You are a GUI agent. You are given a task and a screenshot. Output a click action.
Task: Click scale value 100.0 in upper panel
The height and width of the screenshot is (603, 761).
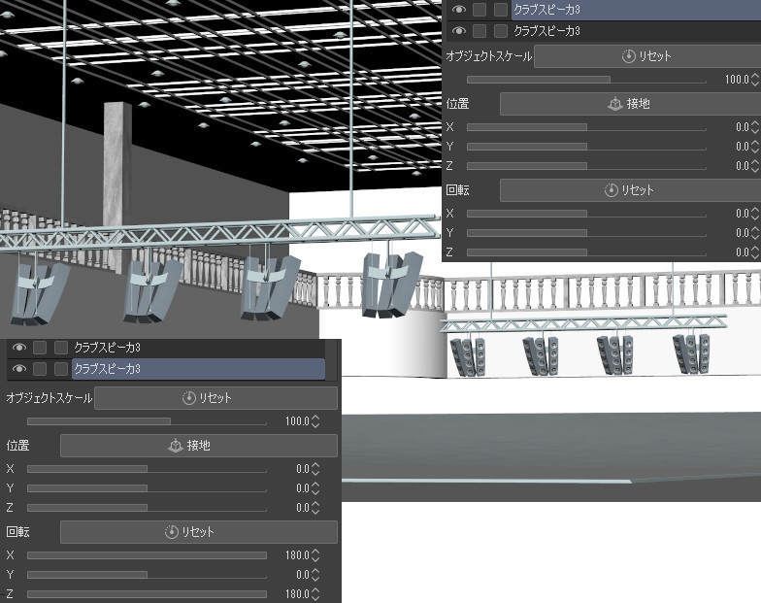[x=737, y=80]
